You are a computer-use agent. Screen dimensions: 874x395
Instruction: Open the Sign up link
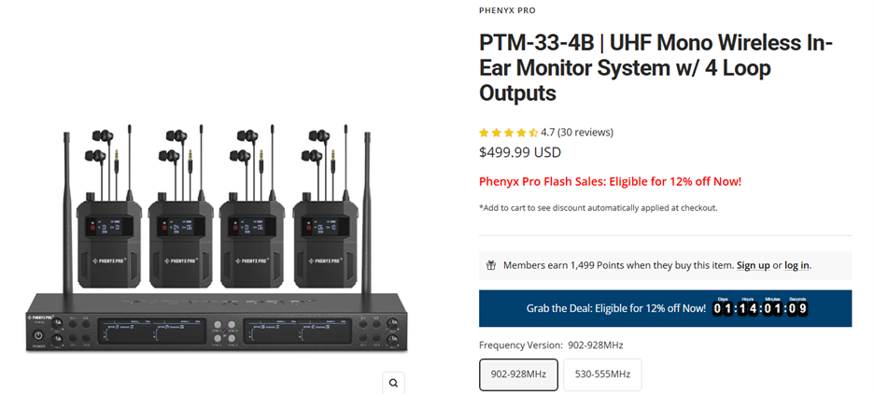[753, 265]
